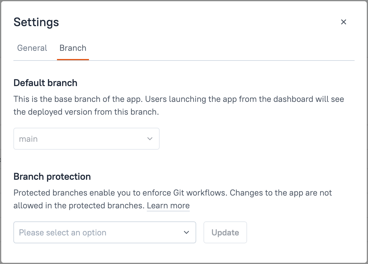
Task: Open the default branch dropdown showing main
Action: click(x=87, y=139)
